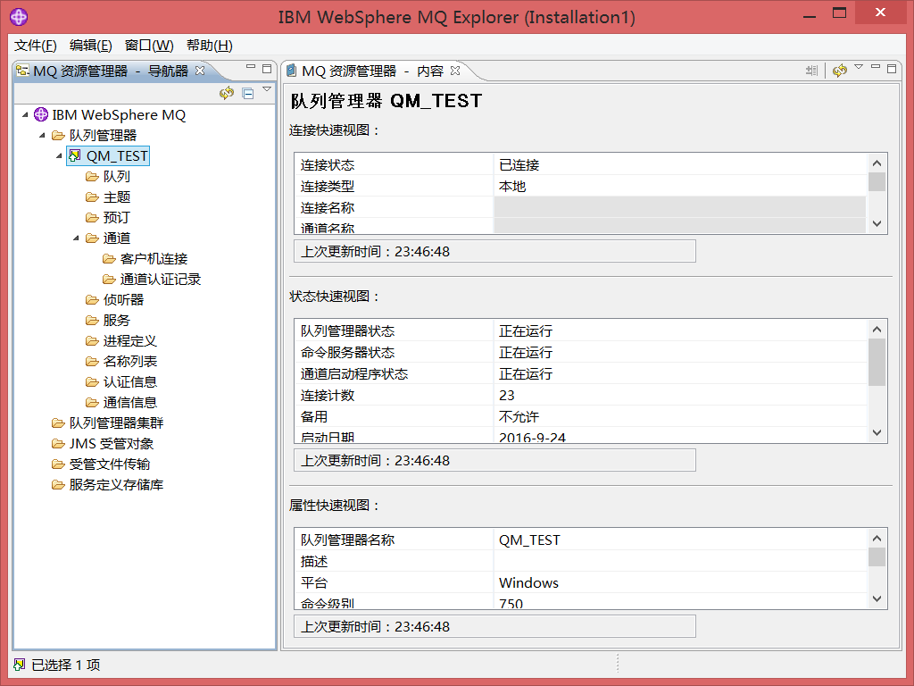
Task: Click the 队列管理器名称 value QM_TEST
Action: tap(529, 540)
